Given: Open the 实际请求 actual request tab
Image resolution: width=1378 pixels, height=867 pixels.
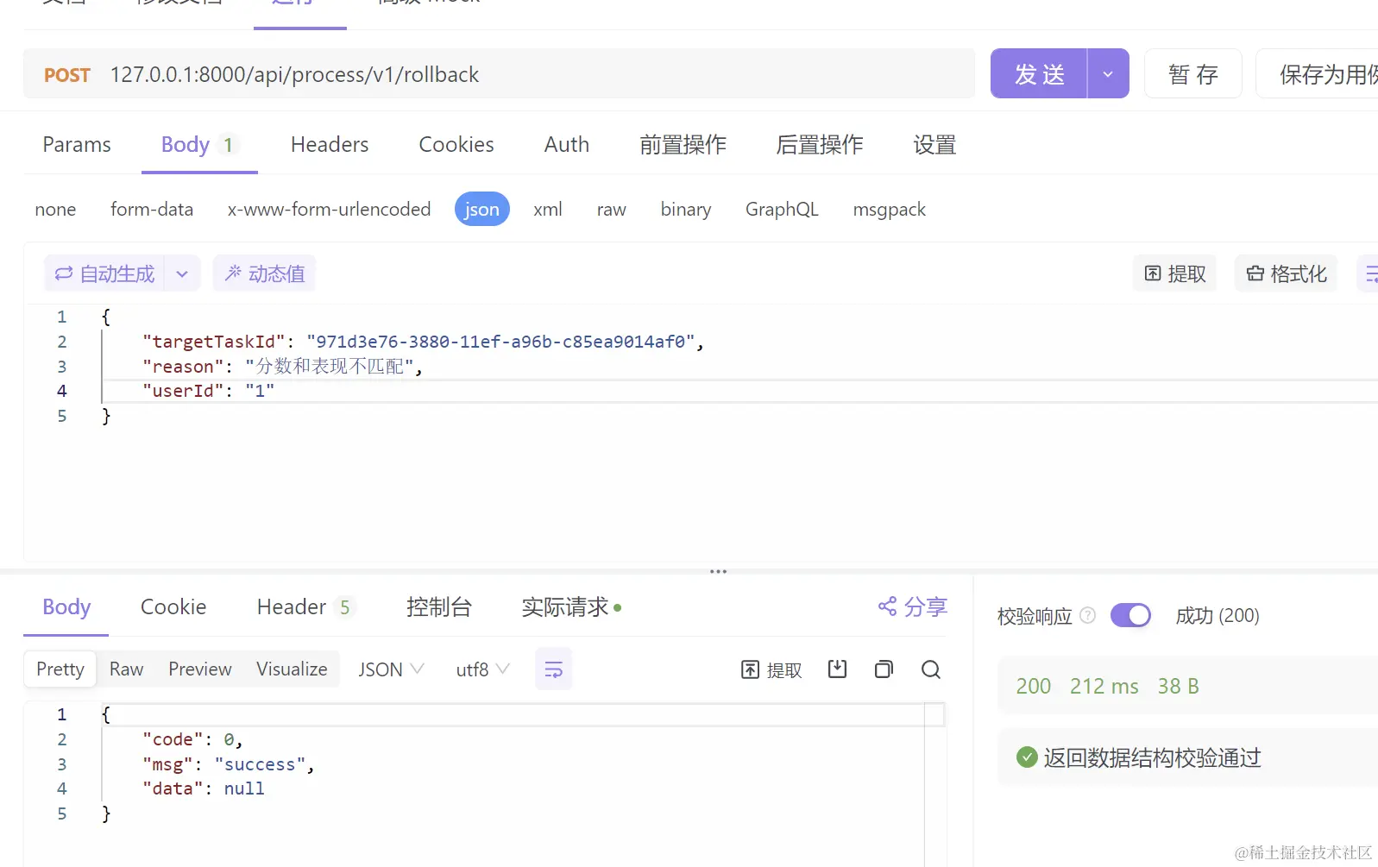Looking at the screenshot, I should [x=571, y=607].
